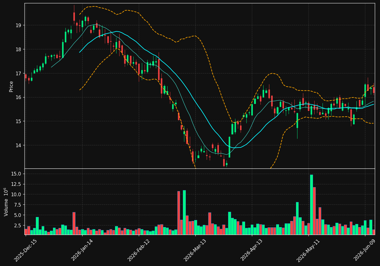Click the Volume axis title
380x266 pixels.
pyautogui.click(x=6, y=202)
